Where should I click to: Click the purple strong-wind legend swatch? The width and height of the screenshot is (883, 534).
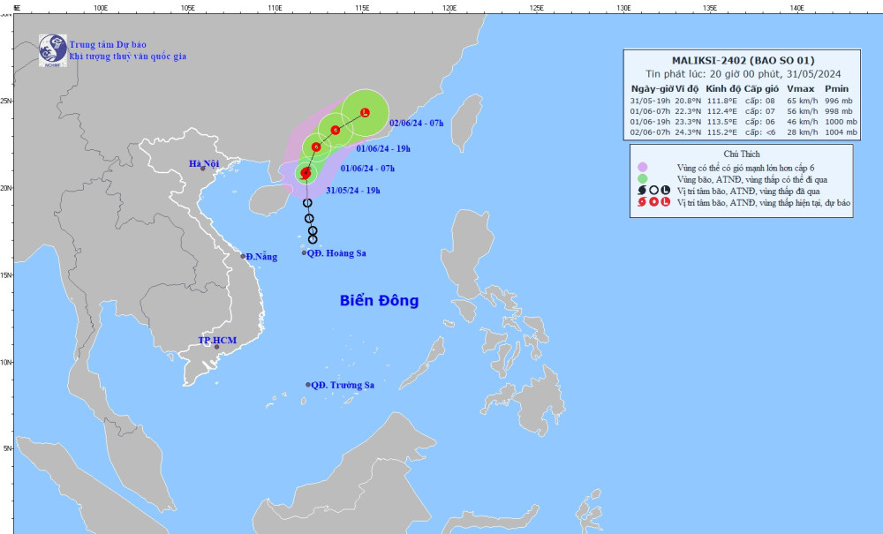[x=642, y=167]
